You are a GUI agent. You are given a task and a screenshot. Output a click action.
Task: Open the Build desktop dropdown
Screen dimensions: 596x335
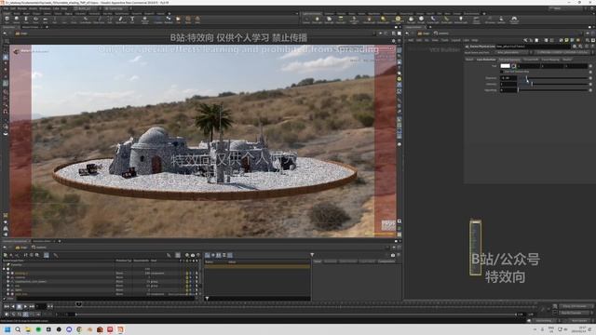[x=86, y=8]
